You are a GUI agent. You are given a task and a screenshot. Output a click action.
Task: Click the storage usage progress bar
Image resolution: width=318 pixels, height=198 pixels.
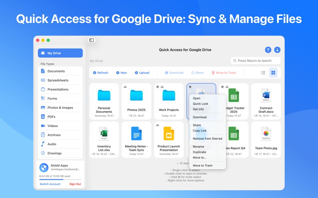(60, 179)
